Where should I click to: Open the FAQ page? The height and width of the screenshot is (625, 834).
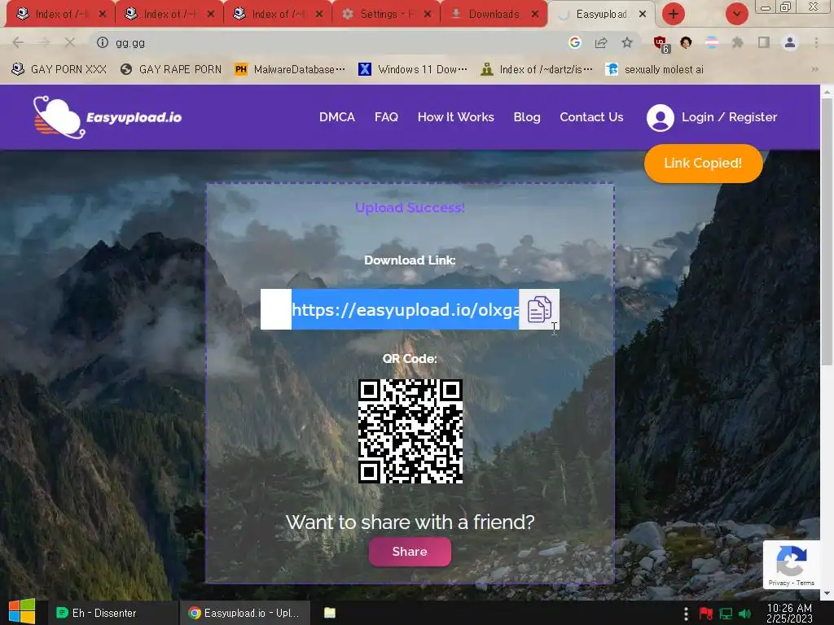(386, 117)
